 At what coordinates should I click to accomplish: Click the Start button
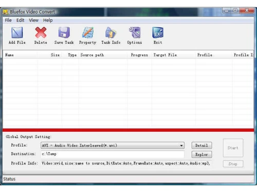pos(233,148)
